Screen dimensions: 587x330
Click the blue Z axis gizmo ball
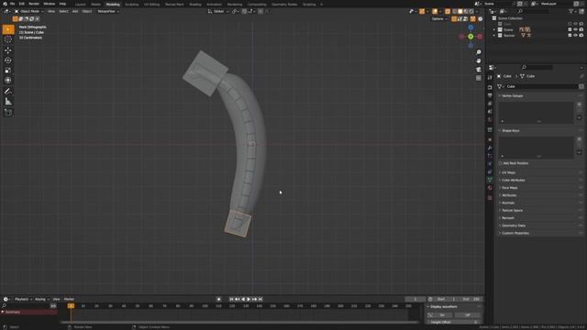[471, 27]
